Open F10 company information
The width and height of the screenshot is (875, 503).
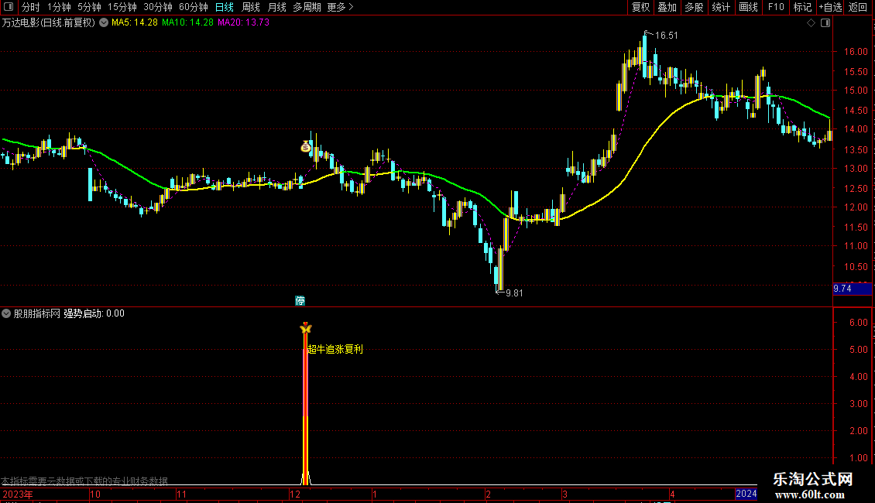pyautogui.click(x=776, y=7)
